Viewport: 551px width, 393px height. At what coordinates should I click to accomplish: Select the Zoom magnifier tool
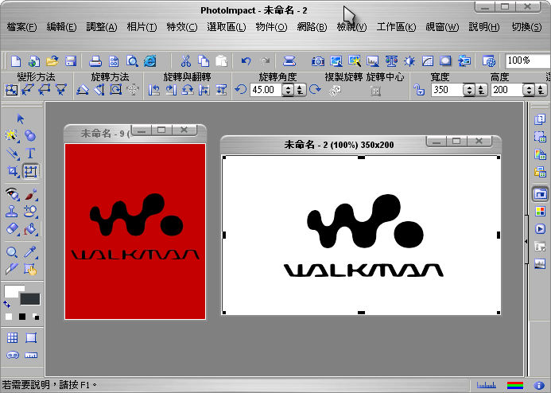12,251
